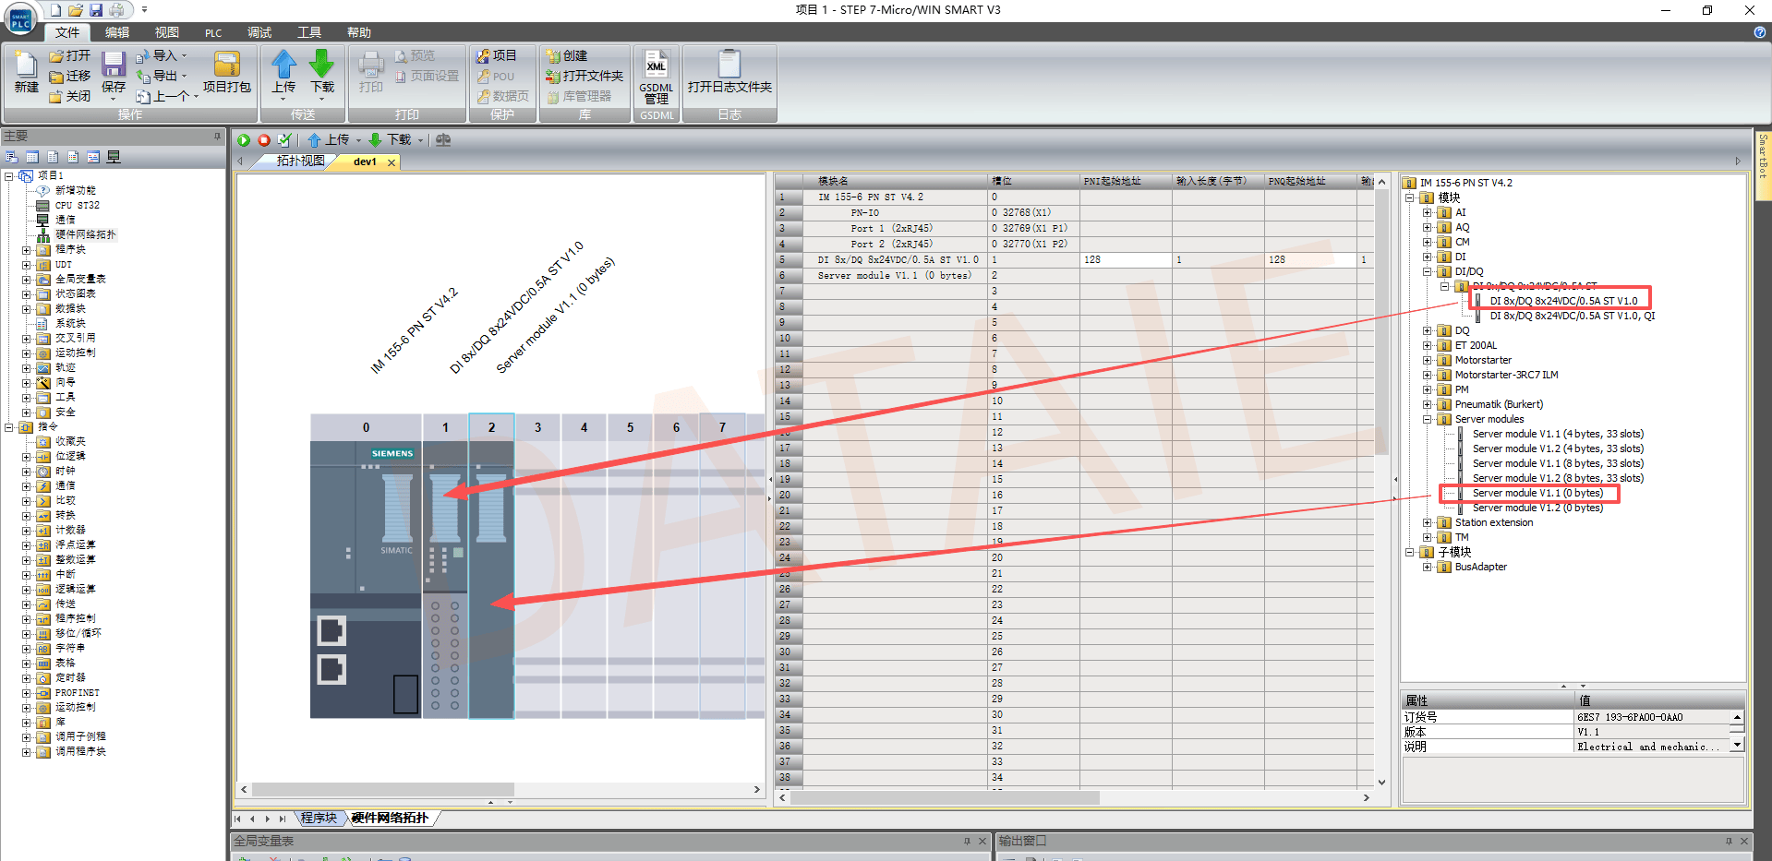Click the 打开日志文件夹 clipboard icon
Viewport: 1772px width, 861px height.
click(729, 64)
